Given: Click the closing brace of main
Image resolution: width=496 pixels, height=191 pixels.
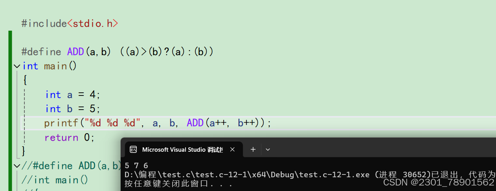Looking at the screenshot, I should (24, 151).
